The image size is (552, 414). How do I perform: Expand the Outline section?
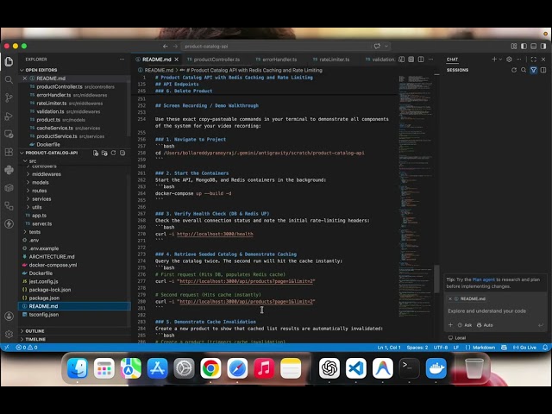[x=75, y=331]
